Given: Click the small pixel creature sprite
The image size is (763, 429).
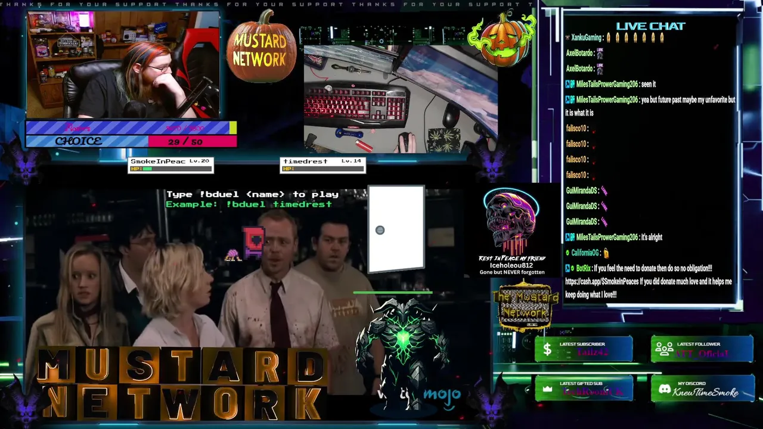Looking at the screenshot, I should point(232,255).
